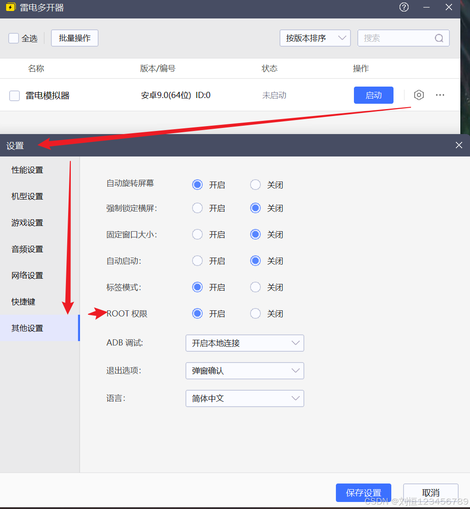Select 标签模式 关闭 radio

(255, 287)
